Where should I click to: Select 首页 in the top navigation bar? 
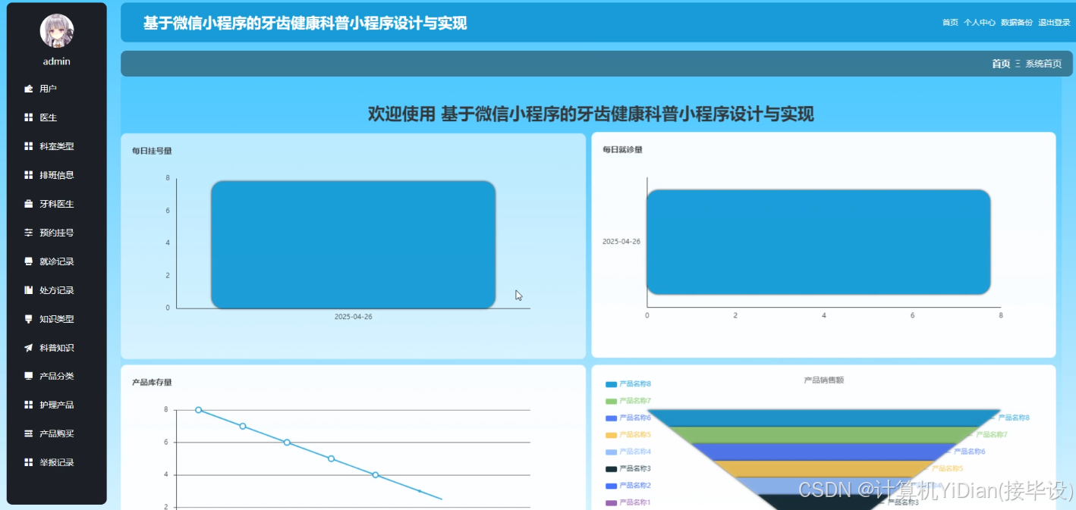tap(949, 23)
